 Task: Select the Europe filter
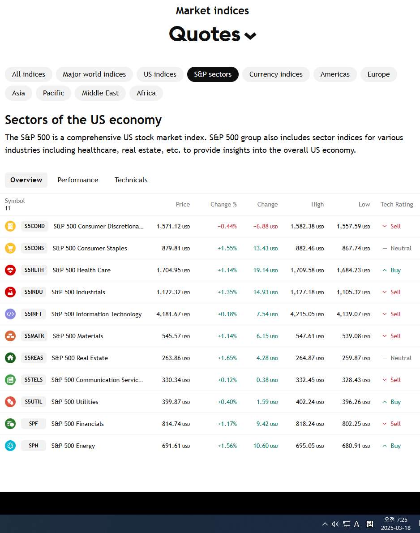[x=378, y=74]
